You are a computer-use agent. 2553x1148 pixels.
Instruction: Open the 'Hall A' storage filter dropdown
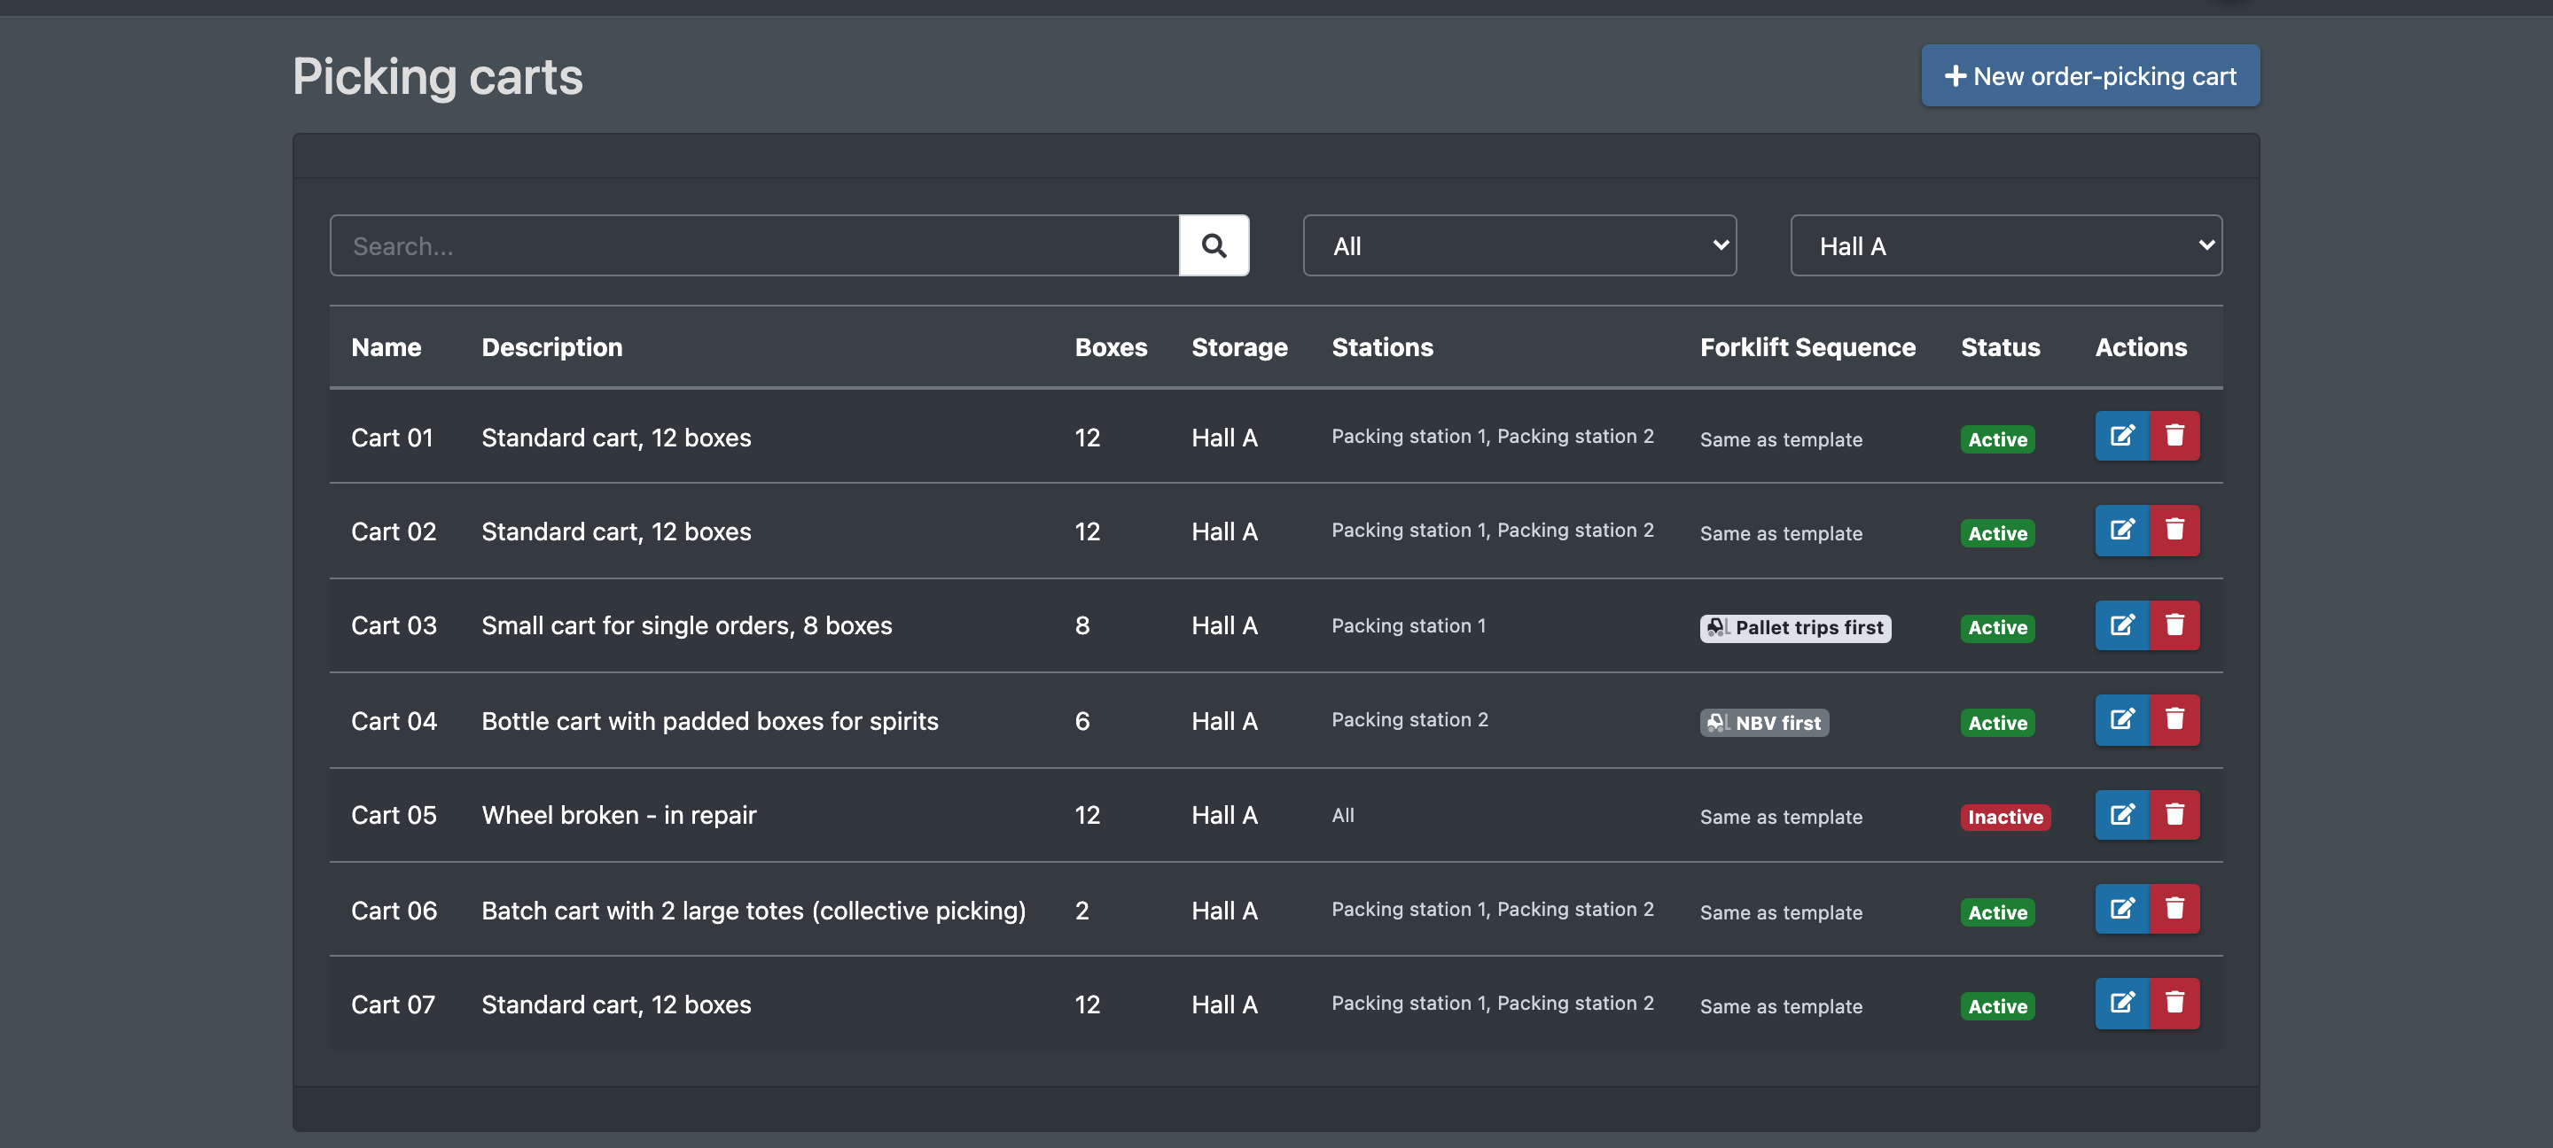2006,245
